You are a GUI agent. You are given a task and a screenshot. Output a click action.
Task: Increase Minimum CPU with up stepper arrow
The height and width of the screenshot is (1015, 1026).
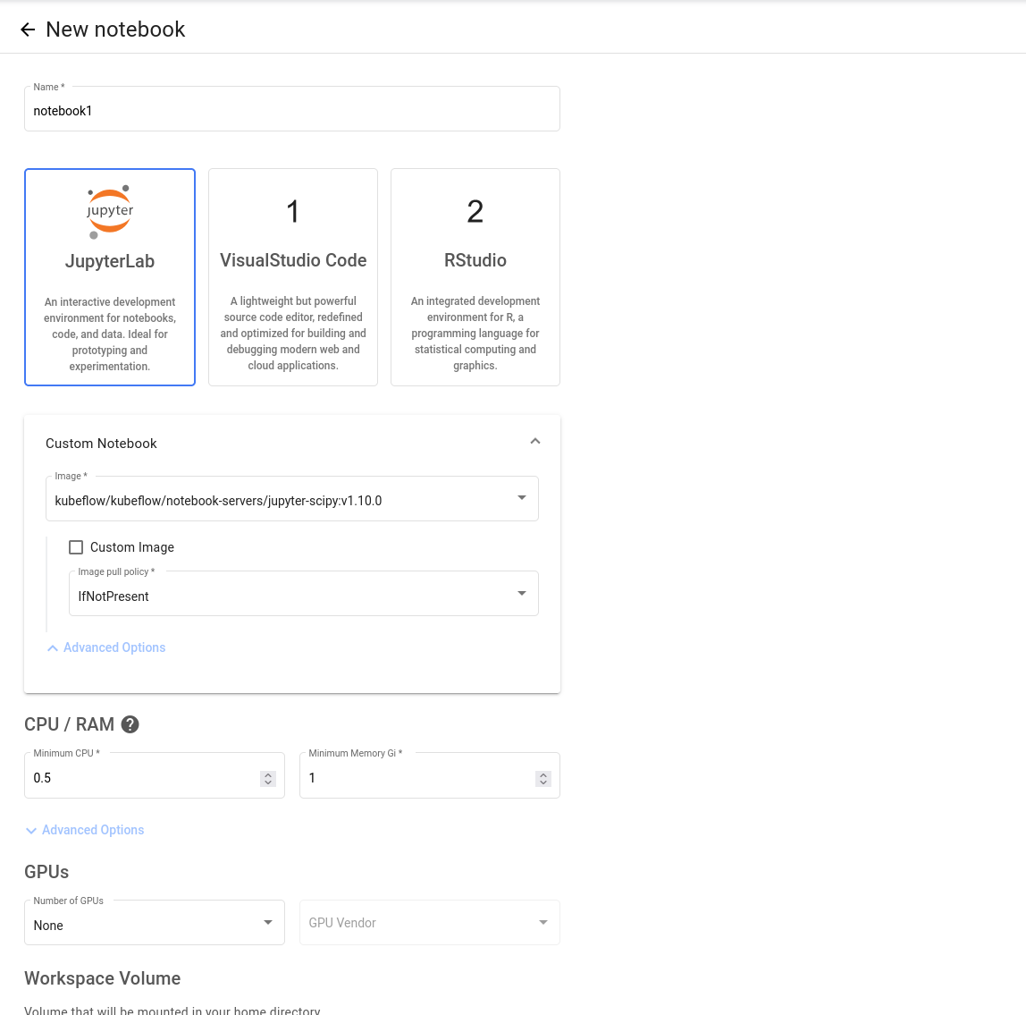(267, 774)
